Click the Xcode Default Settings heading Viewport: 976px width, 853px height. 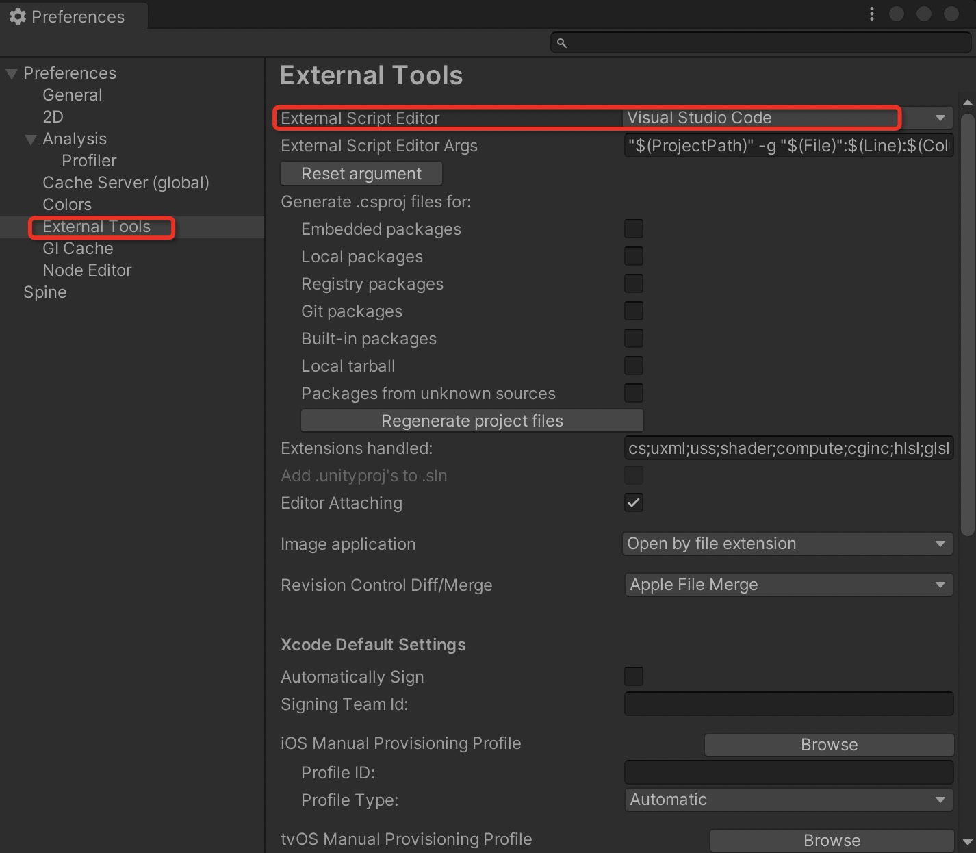tap(373, 645)
